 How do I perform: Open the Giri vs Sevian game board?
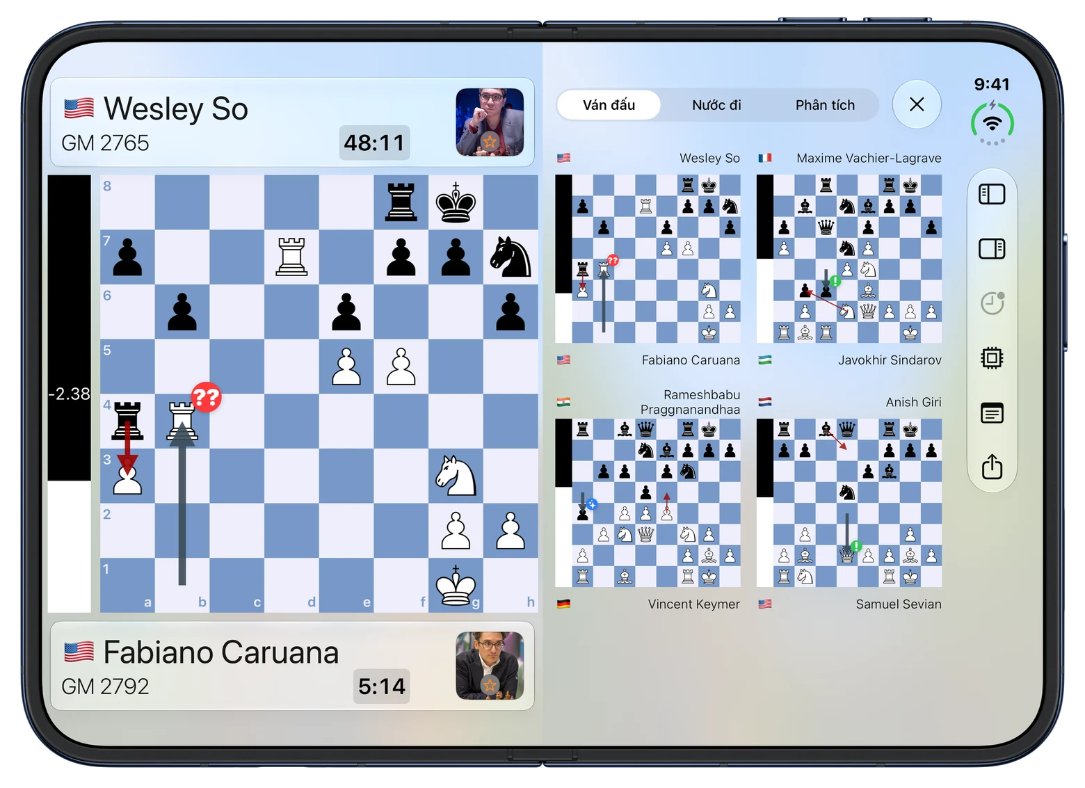click(849, 503)
